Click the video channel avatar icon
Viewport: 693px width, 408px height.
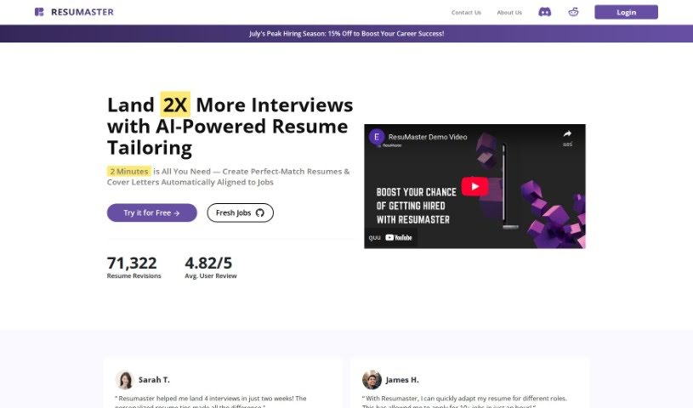coord(377,137)
